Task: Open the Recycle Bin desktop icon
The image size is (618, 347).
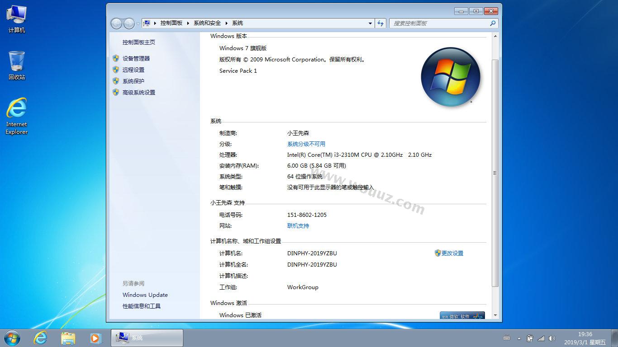Action: pyautogui.click(x=17, y=66)
